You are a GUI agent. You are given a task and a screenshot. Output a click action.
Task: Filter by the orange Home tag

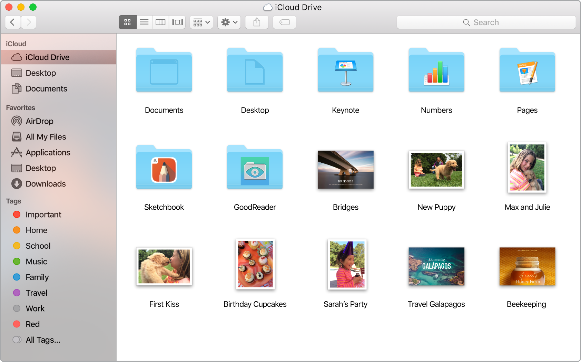pyautogui.click(x=58, y=230)
